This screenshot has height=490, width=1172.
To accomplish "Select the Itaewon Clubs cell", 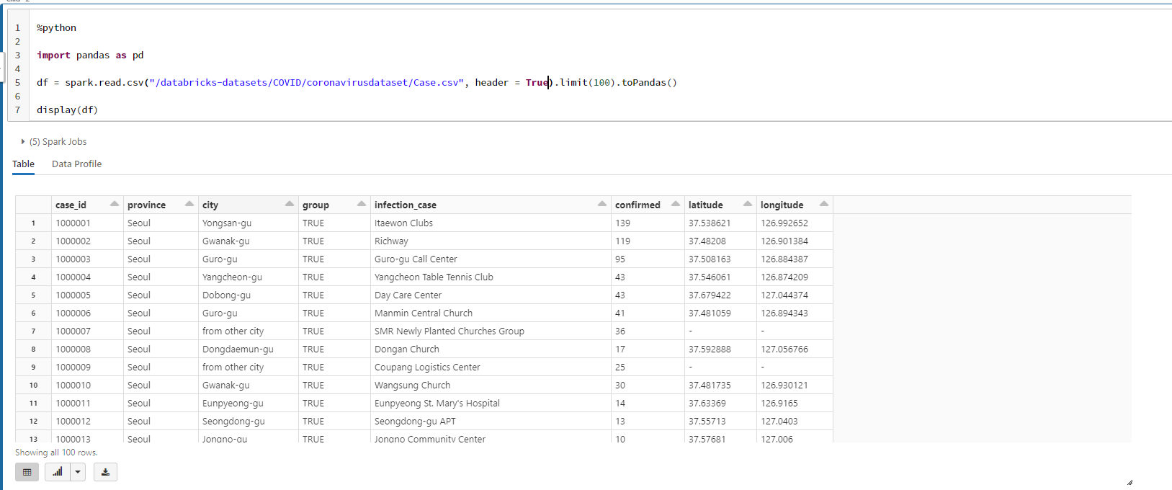I will (x=403, y=223).
